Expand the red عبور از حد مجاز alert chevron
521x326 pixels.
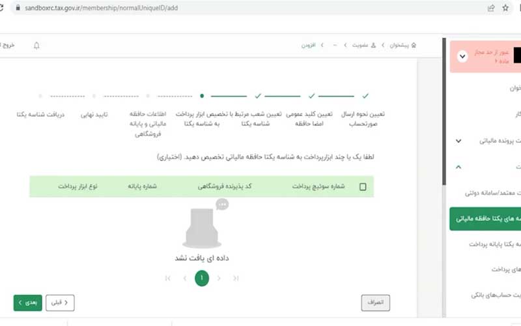click(462, 56)
